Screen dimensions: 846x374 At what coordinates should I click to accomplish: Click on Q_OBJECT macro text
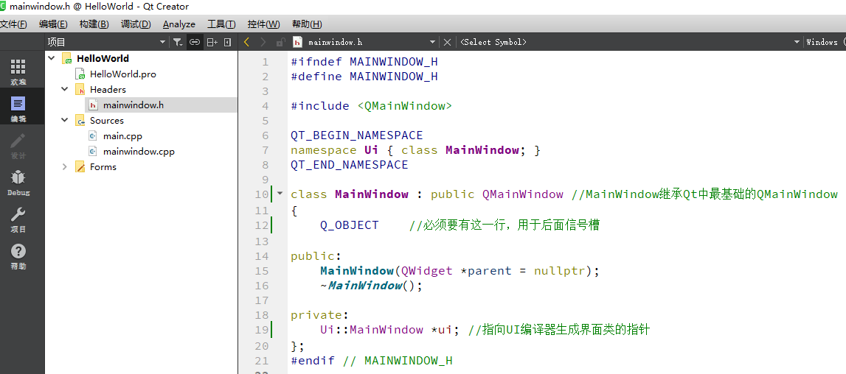(x=350, y=225)
